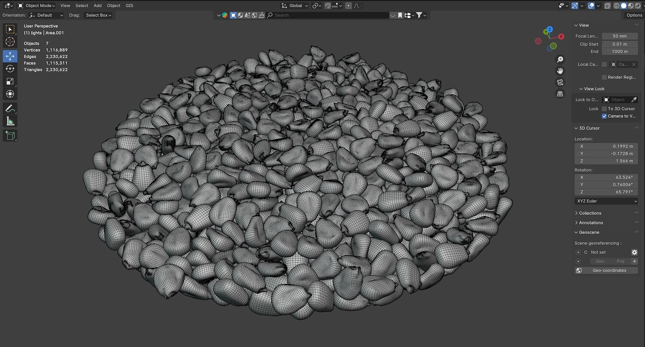Expand the Collections panel

pos(590,213)
